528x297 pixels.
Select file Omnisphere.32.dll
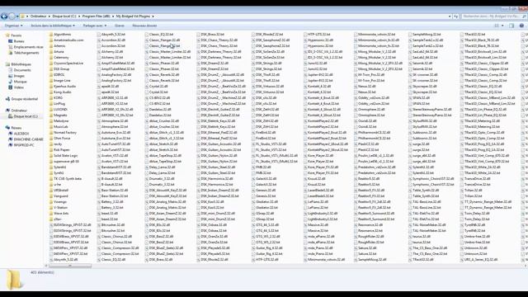tap(371, 110)
